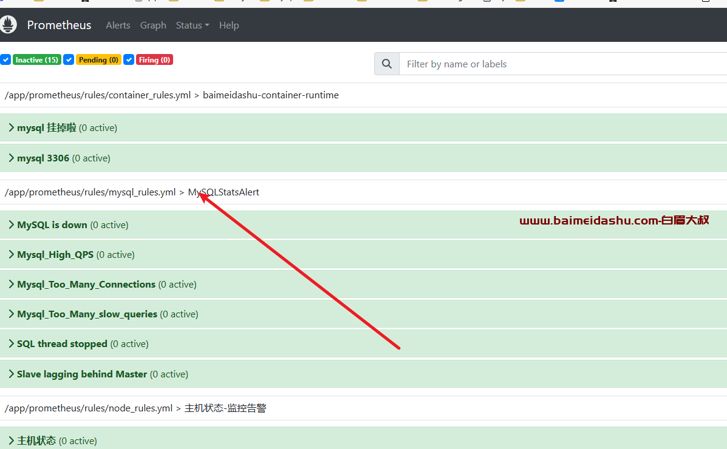
Task: Click the Prometheus brand title
Action: [x=59, y=25]
